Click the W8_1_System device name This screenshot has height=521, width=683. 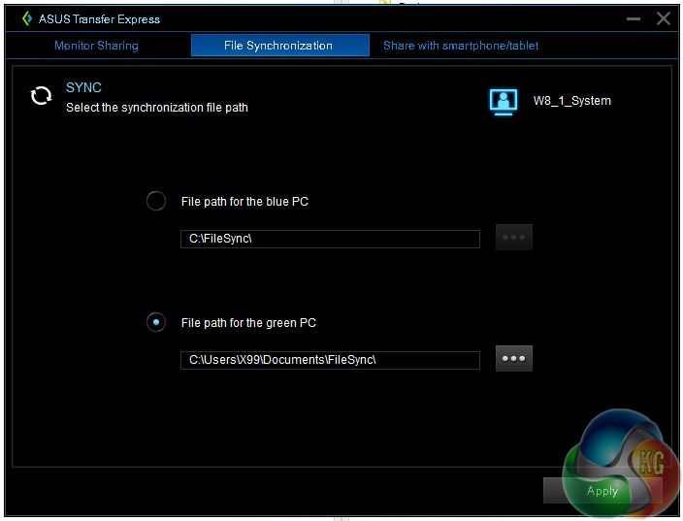coord(572,101)
